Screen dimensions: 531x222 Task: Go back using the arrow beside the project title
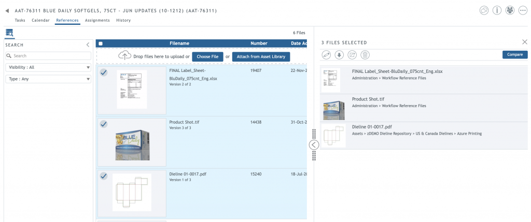coord(7,11)
